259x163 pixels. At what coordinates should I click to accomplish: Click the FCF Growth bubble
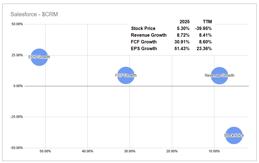point(126,75)
